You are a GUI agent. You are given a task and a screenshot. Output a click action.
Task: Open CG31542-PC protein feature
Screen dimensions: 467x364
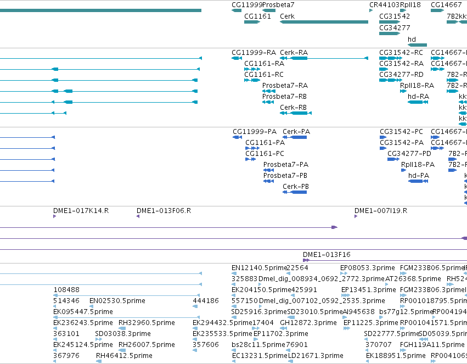click(383, 137)
